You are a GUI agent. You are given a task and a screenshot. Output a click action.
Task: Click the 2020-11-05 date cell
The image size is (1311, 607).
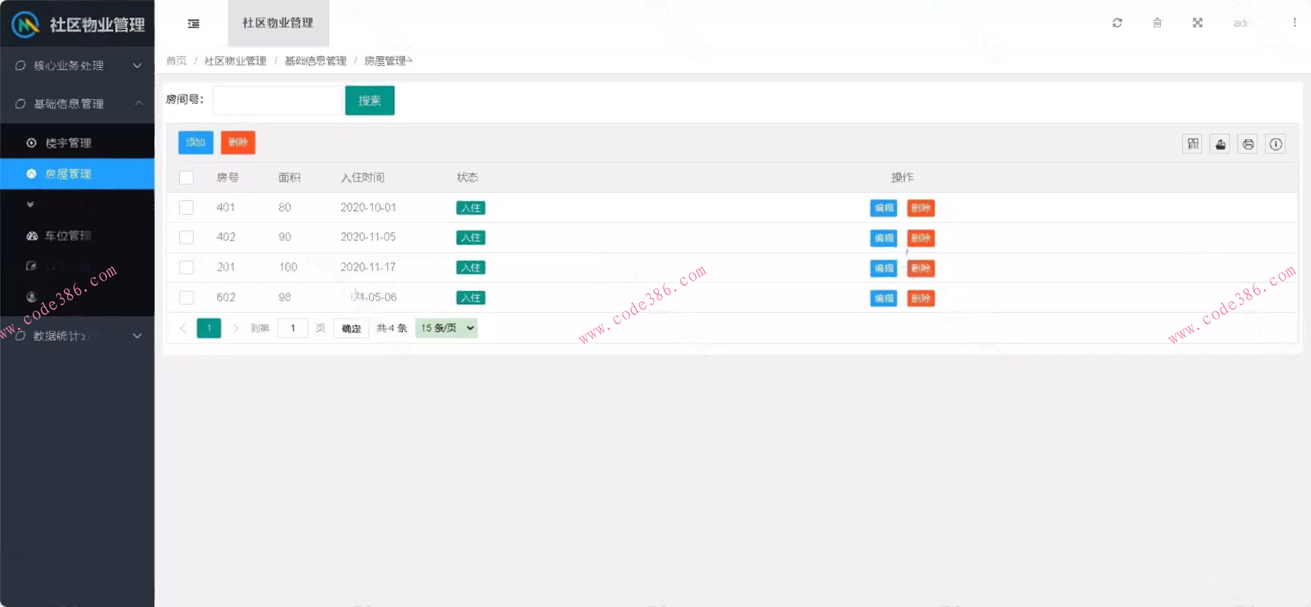click(368, 237)
